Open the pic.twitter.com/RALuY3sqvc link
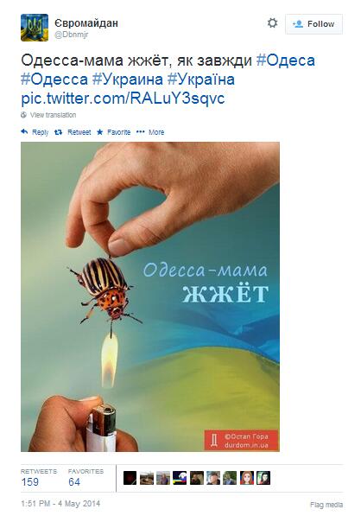 (x=123, y=99)
